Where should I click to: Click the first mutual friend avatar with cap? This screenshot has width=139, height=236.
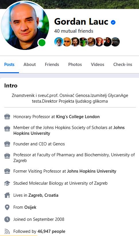pyautogui.click(x=59, y=42)
